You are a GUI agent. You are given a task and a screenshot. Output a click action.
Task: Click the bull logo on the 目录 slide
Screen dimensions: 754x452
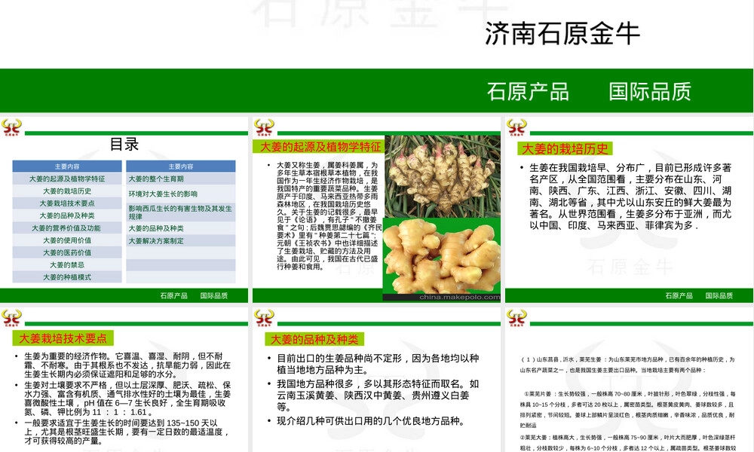coord(11,127)
